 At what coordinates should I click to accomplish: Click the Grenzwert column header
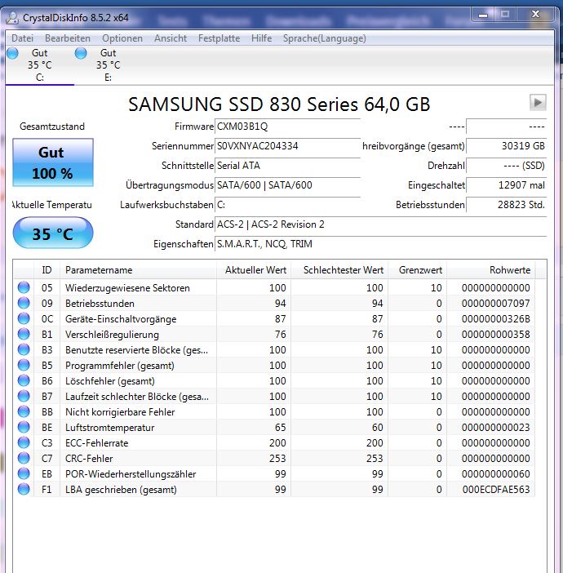(418, 270)
